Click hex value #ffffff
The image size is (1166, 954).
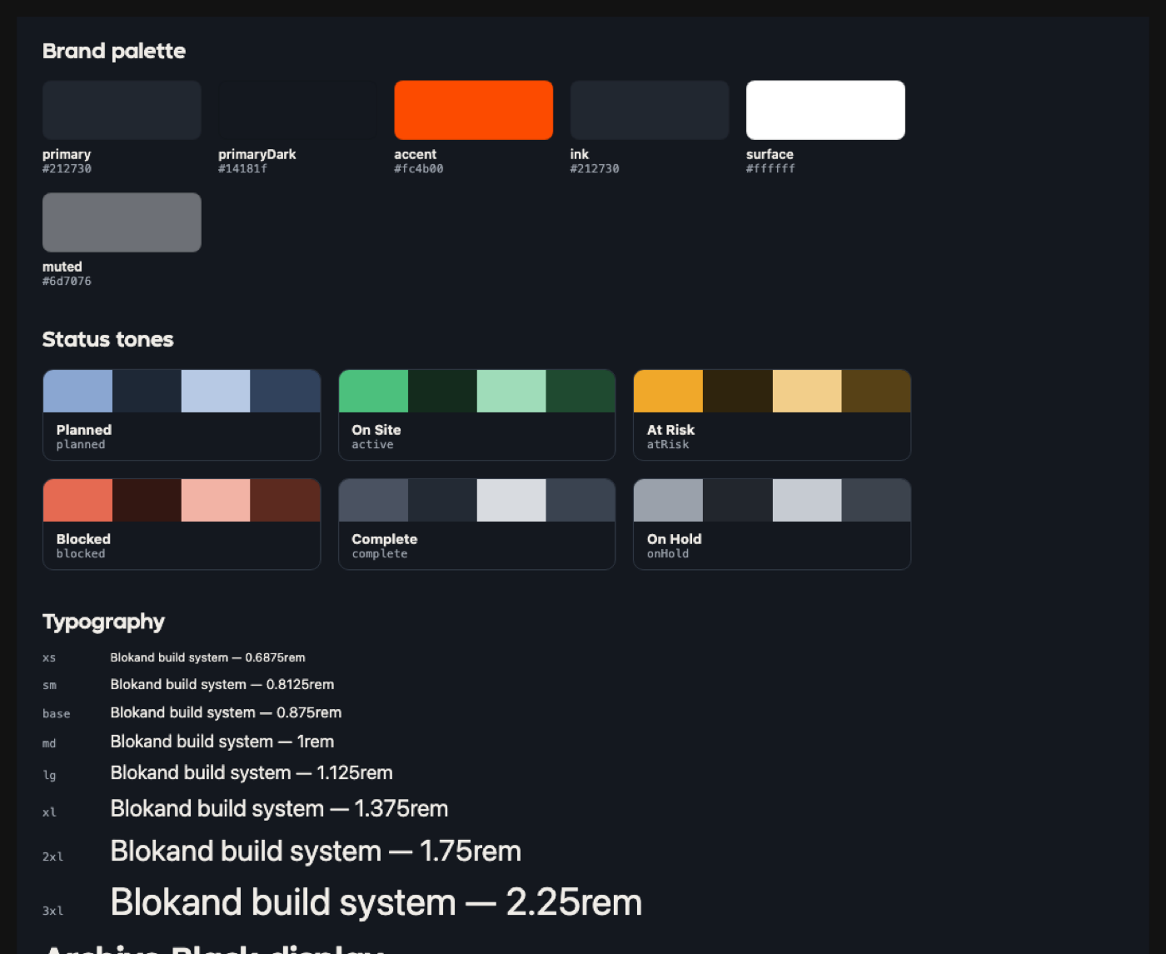pyautogui.click(x=770, y=168)
